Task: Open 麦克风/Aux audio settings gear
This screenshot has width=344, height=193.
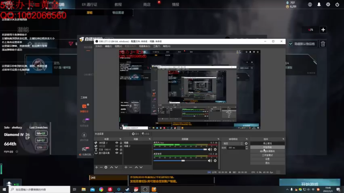Action: [215, 149]
